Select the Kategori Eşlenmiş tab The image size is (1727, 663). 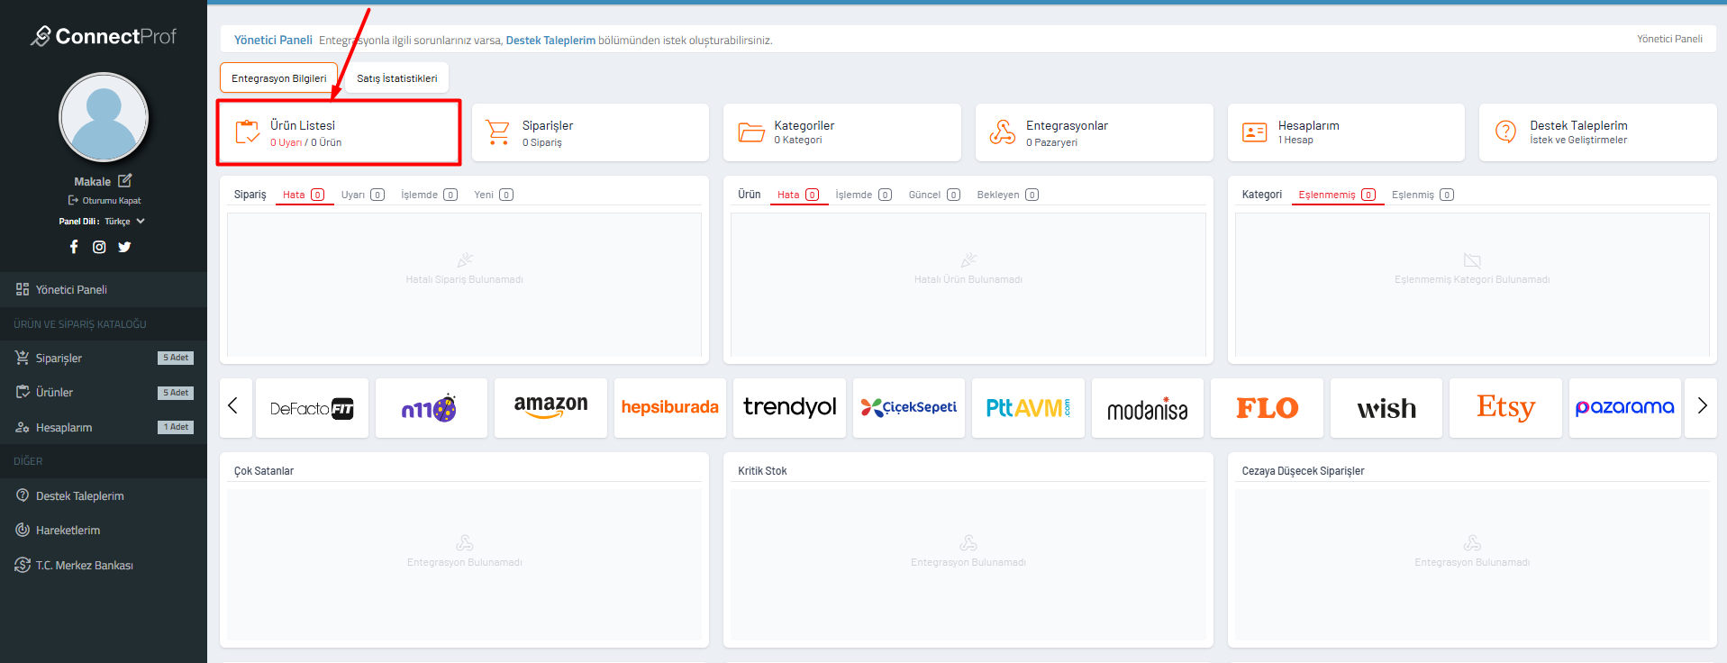1423,195
